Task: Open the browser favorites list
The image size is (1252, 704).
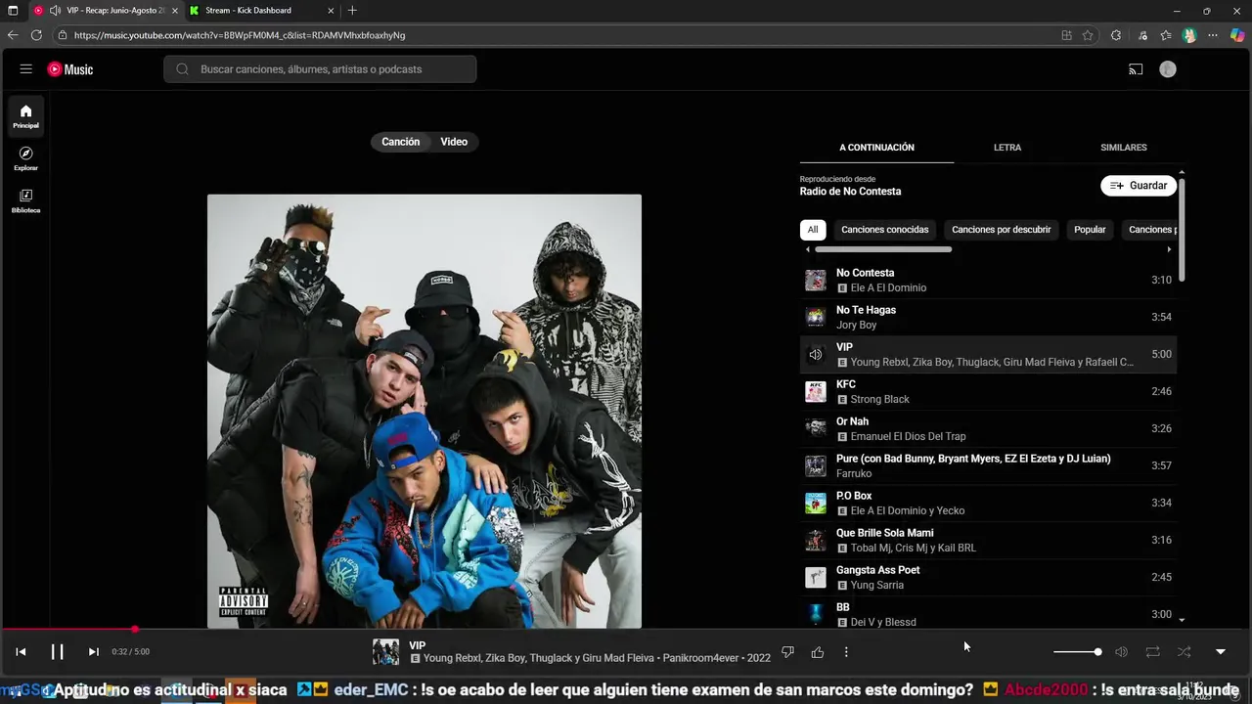Action: pos(1166,35)
